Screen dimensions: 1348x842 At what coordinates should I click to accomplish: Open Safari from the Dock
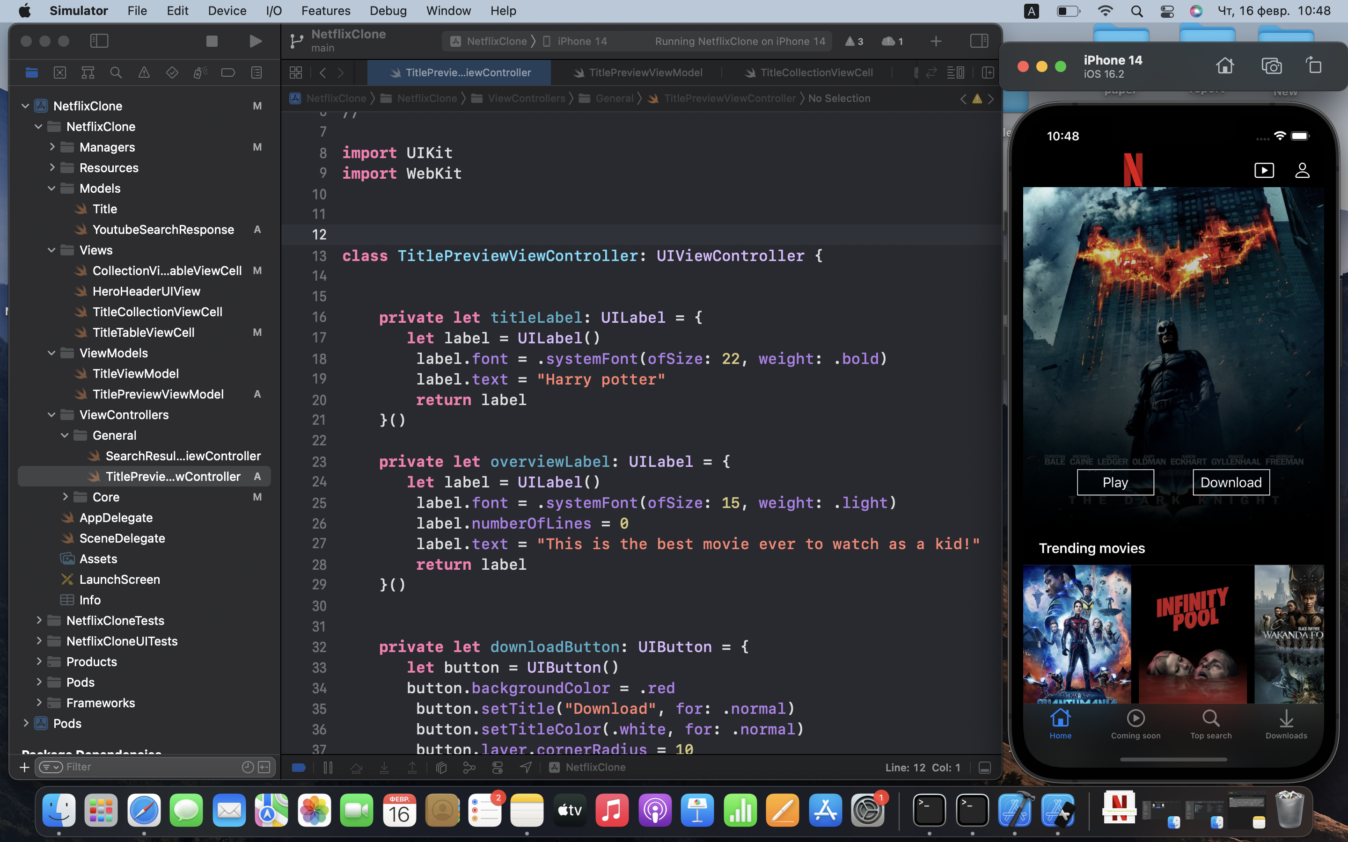tap(144, 810)
